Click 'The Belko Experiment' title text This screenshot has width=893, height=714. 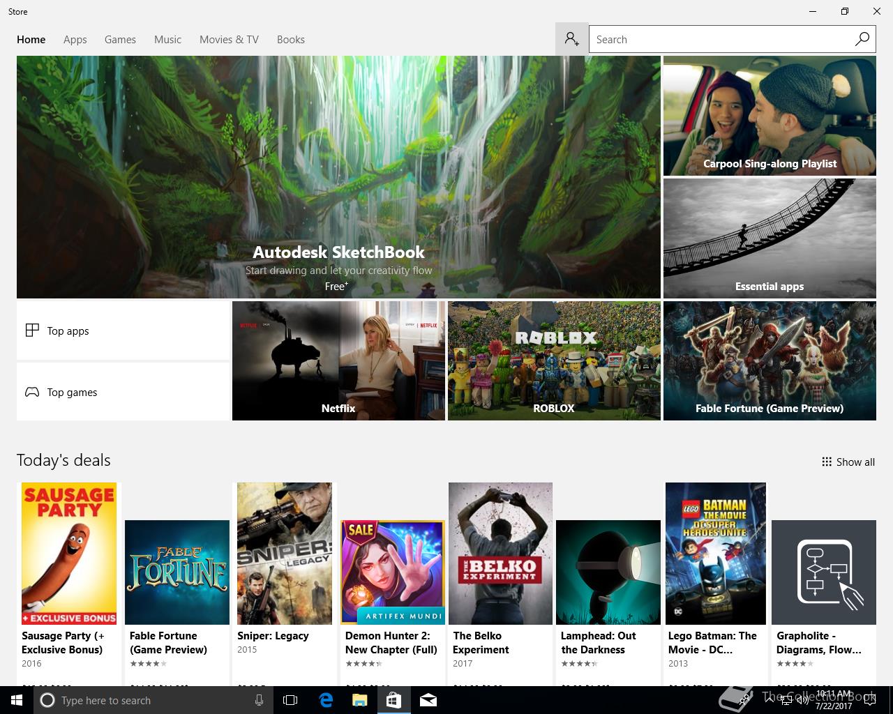(481, 642)
